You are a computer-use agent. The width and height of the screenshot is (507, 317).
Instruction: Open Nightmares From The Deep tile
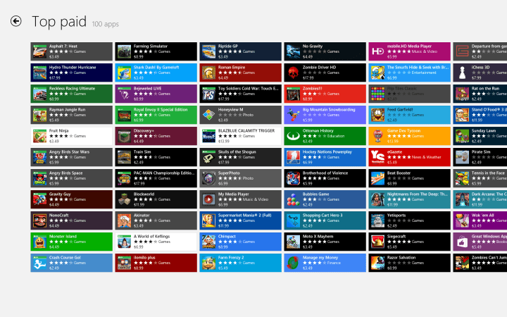[409, 199]
